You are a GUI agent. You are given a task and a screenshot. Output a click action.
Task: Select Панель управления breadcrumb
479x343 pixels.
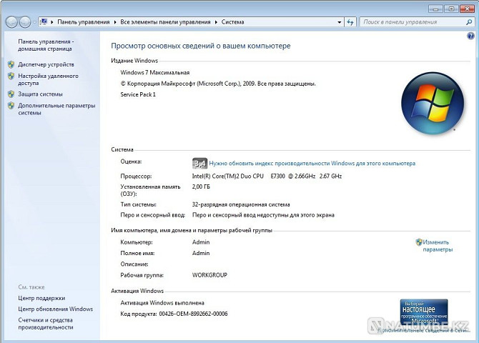(84, 22)
